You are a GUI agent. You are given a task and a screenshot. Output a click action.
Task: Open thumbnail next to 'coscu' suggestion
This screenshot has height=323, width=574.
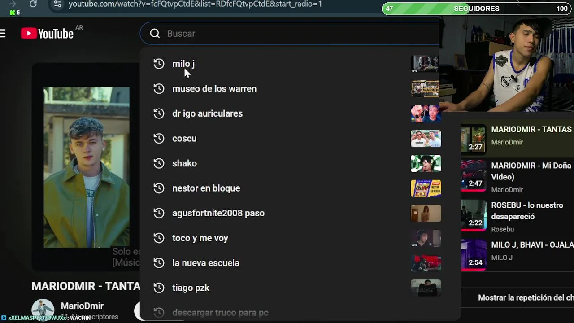(x=426, y=139)
